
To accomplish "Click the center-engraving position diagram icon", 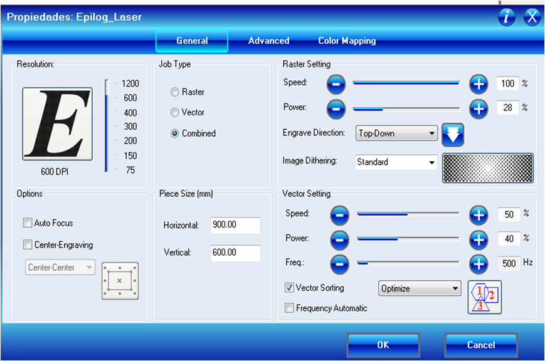I will tap(120, 281).
